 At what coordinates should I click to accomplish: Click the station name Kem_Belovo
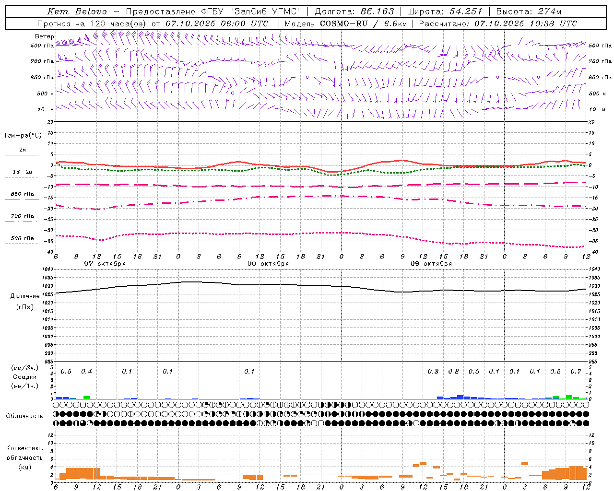(x=77, y=12)
